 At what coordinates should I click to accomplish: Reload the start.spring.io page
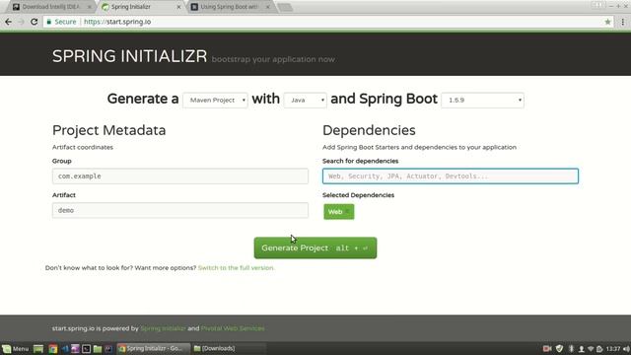pos(35,22)
